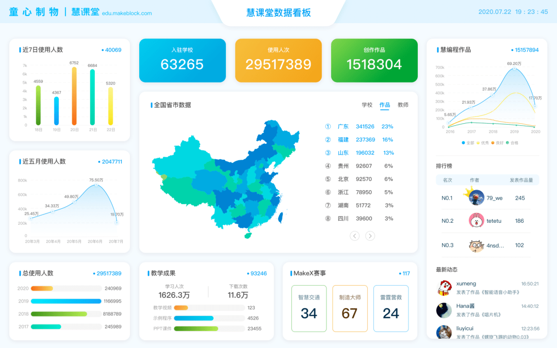The width and height of the screenshot is (557, 348).
Task: Click the previous page arrow under province list
Action: click(x=355, y=236)
